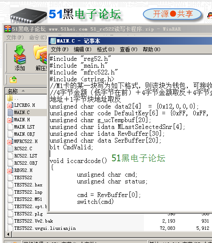Select LPCREG.H header file icon
Screen dimensions: 212x243
click(10, 105)
